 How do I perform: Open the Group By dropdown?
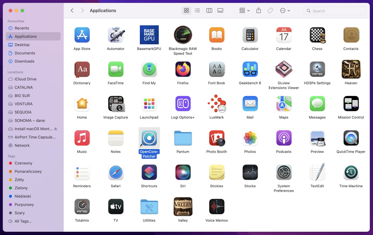[244, 11]
